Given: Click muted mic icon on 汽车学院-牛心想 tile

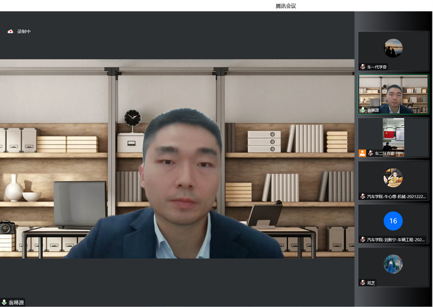Looking at the screenshot, I should point(362,196).
